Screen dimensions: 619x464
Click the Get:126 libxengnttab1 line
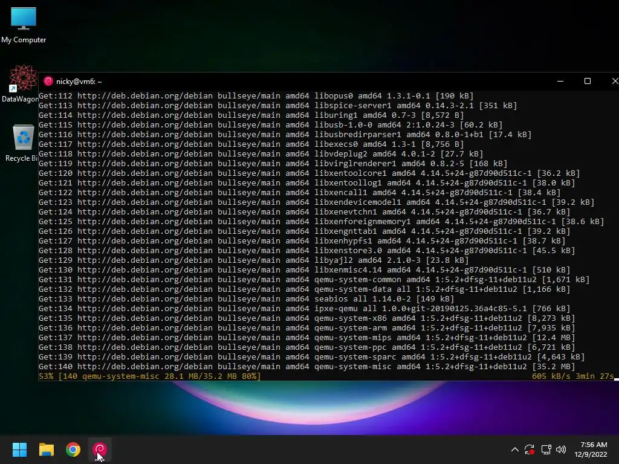305,231
